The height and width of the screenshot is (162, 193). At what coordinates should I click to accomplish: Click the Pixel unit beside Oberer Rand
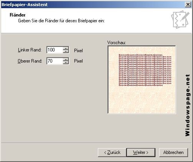(78, 61)
